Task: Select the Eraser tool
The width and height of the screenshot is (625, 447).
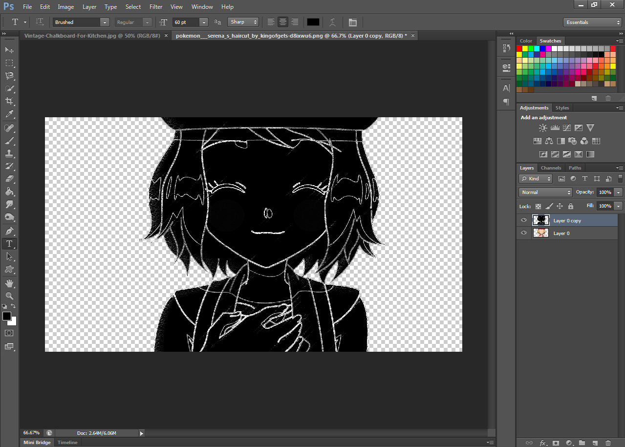Action: [x=9, y=179]
